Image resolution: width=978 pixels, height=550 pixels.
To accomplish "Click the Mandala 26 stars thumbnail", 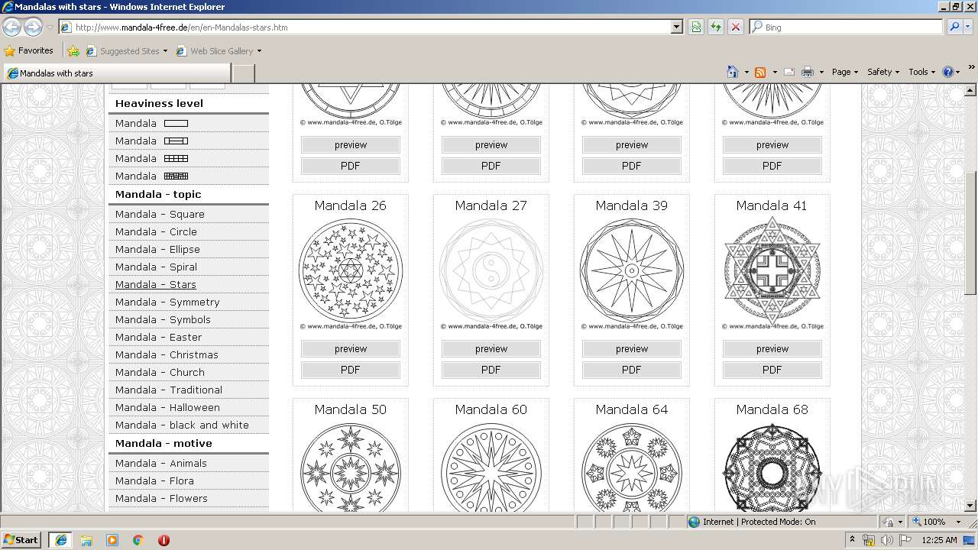I will [351, 270].
